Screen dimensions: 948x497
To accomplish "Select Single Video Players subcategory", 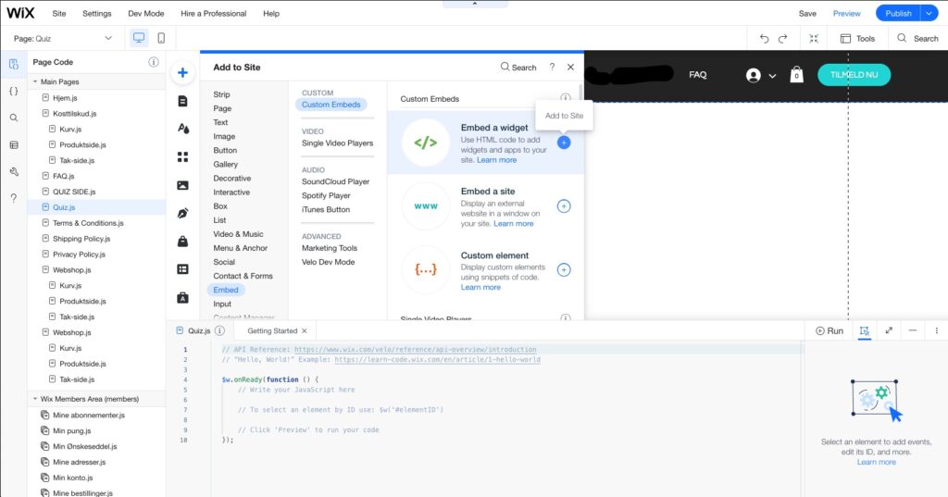I will tap(337, 143).
